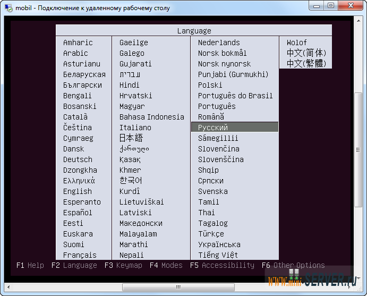Image resolution: width=367 pixels, height=296 pixels.
Task: Select Gujarati language
Action: coord(135,64)
